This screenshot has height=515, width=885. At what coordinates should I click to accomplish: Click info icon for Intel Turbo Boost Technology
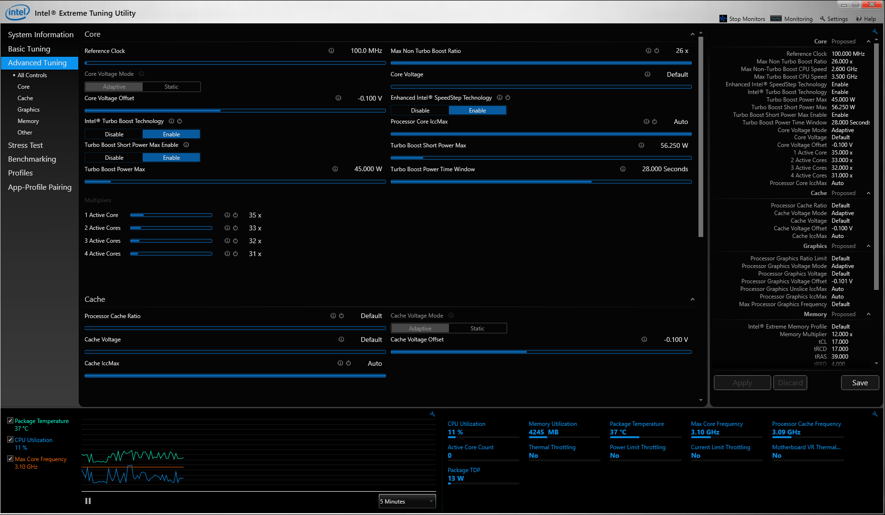(171, 121)
